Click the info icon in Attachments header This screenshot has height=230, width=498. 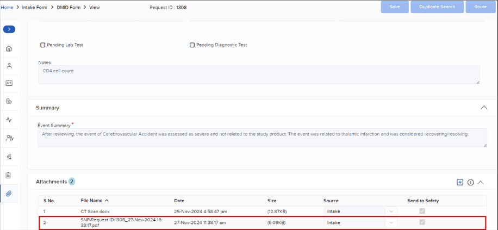470,182
